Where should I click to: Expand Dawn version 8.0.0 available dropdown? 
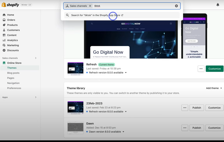(x=123, y=132)
